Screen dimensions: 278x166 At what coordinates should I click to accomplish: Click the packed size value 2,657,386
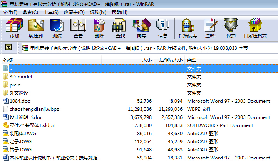point(172,117)
